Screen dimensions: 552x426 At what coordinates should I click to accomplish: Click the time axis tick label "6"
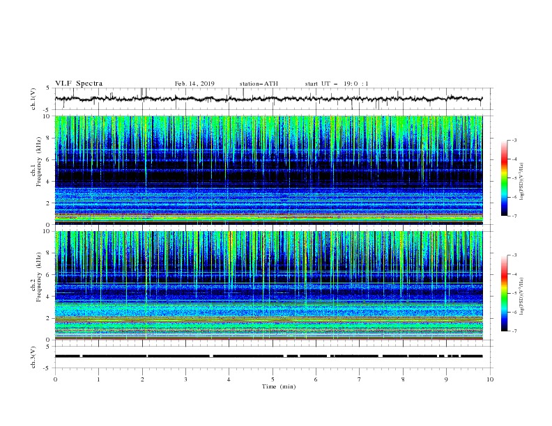pos(316,379)
